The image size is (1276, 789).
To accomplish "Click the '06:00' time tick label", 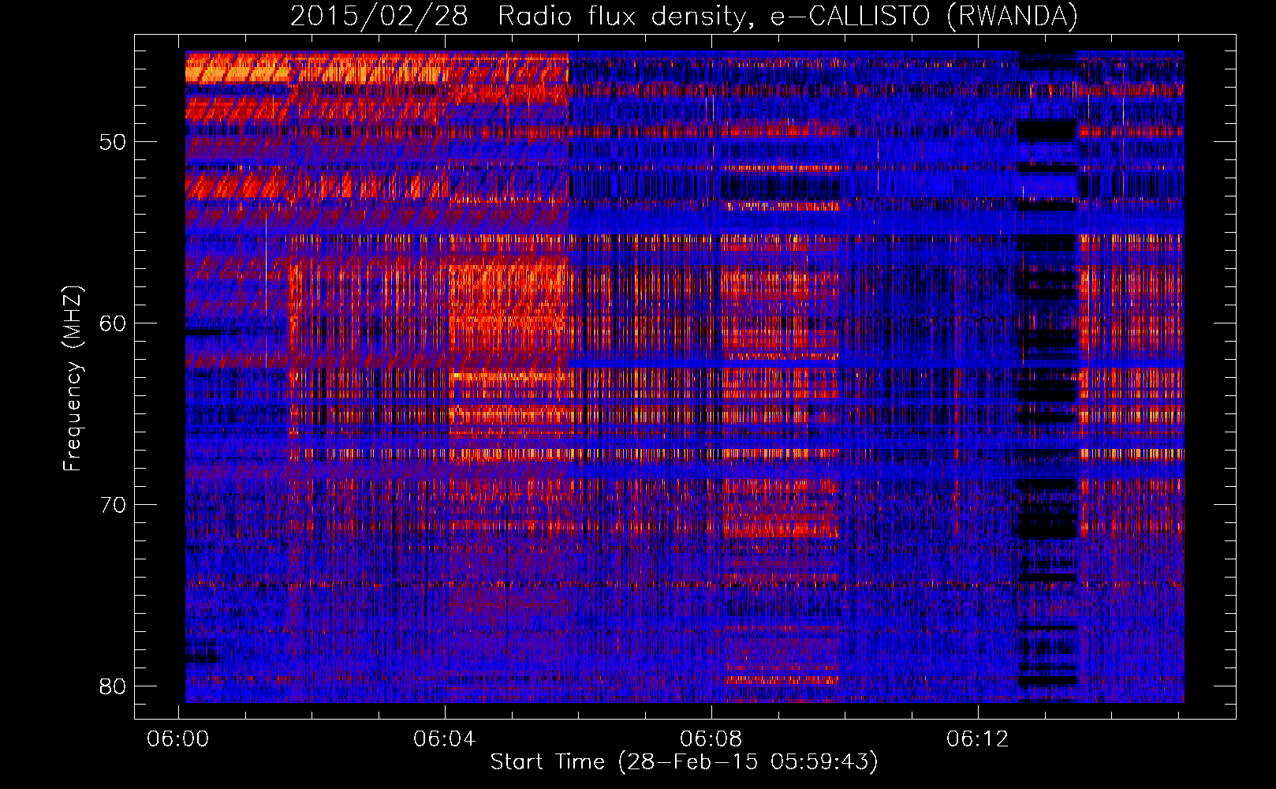I will coord(178,739).
